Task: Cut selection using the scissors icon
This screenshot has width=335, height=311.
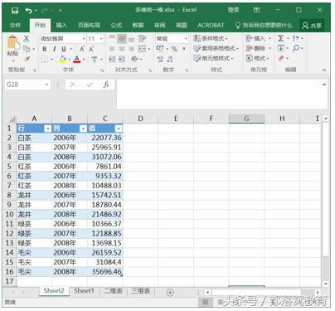Action: pyautogui.click(x=27, y=38)
